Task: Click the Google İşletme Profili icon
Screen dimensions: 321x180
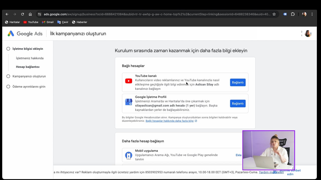Action: click(129, 102)
